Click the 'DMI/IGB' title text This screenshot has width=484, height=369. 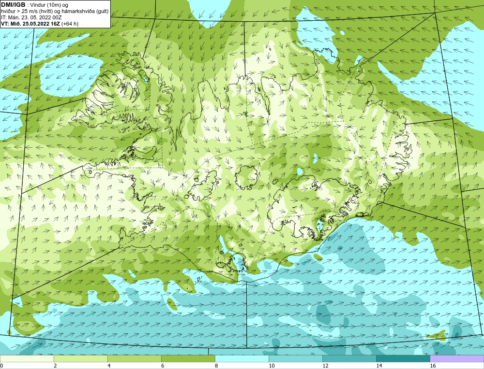(x=13, y=5)
